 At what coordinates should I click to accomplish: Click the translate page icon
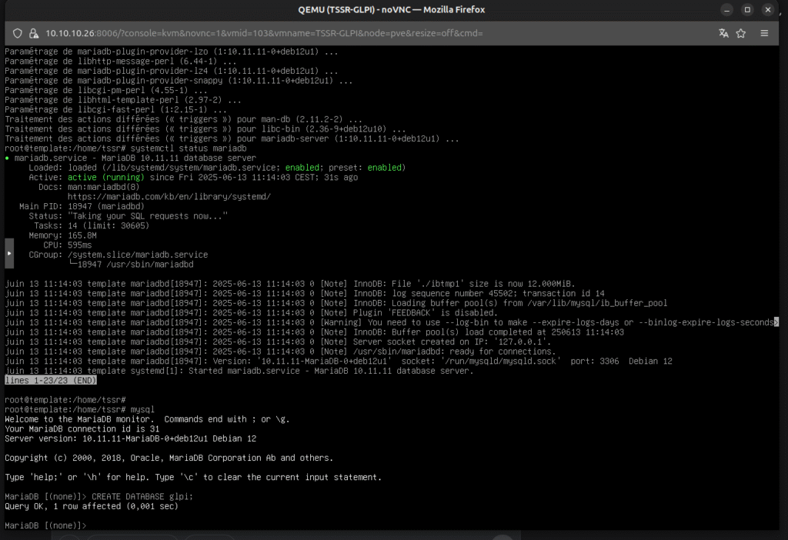[723, 33]
